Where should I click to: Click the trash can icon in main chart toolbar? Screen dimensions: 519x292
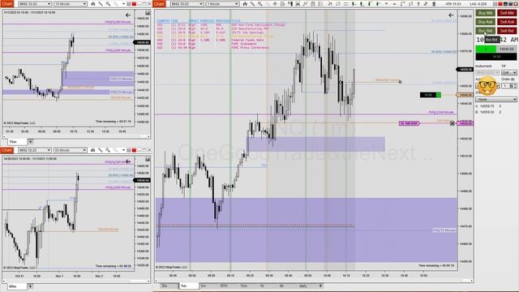pos(434,3)
